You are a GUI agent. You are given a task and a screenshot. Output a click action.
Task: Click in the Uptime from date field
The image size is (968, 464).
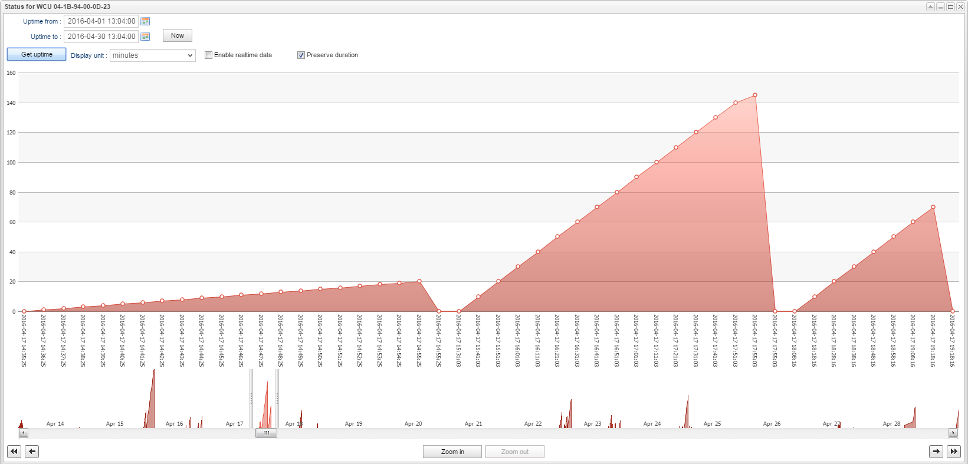point(101,21)
